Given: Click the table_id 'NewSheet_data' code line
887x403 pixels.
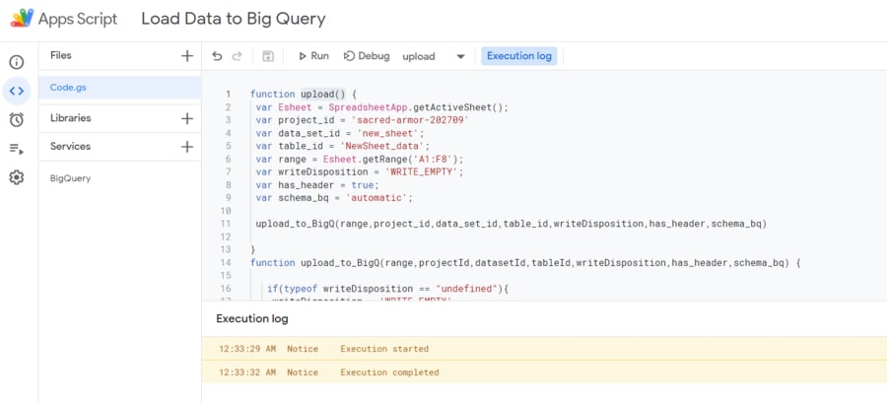Looking at the screenshot, I should [343, 147].
